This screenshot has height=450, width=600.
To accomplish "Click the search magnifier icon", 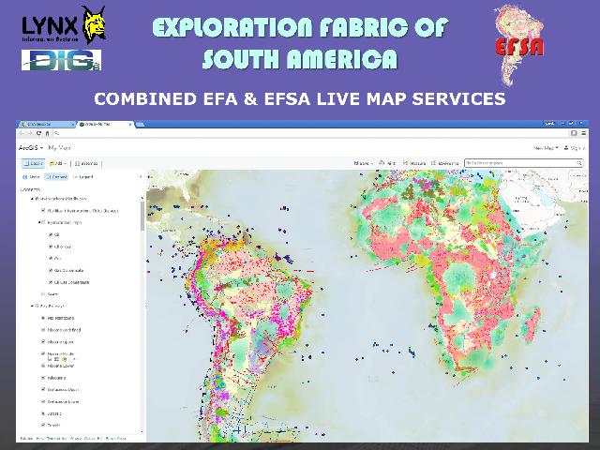I will 581,163.
